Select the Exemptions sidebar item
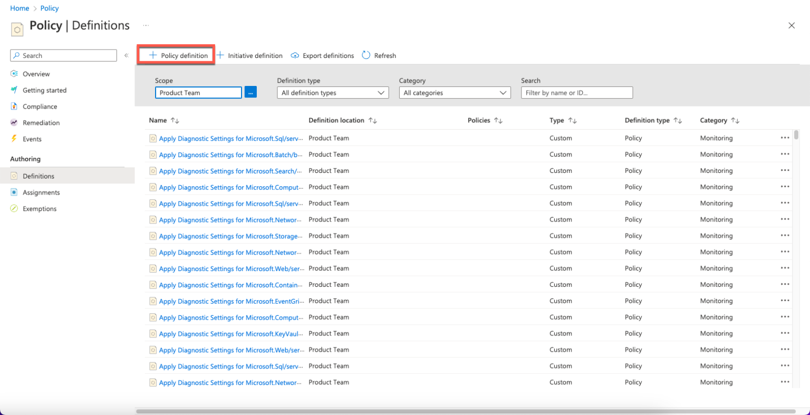This screenshot has height=415, width=810. [38, 208]
